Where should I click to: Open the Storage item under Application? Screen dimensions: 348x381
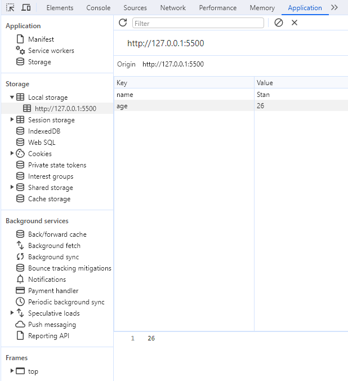coord(39,62)
